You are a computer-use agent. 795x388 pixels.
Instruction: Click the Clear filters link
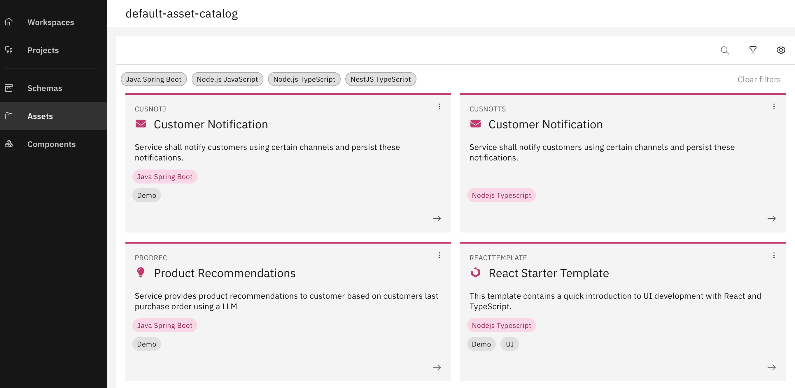[x=759, y=79]
